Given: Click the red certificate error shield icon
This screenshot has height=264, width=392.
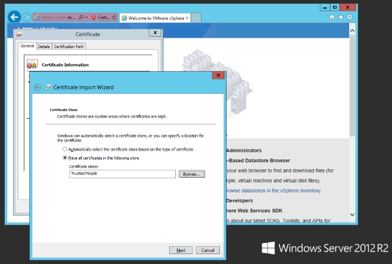Looking at the screenshot, I should 94,18.
